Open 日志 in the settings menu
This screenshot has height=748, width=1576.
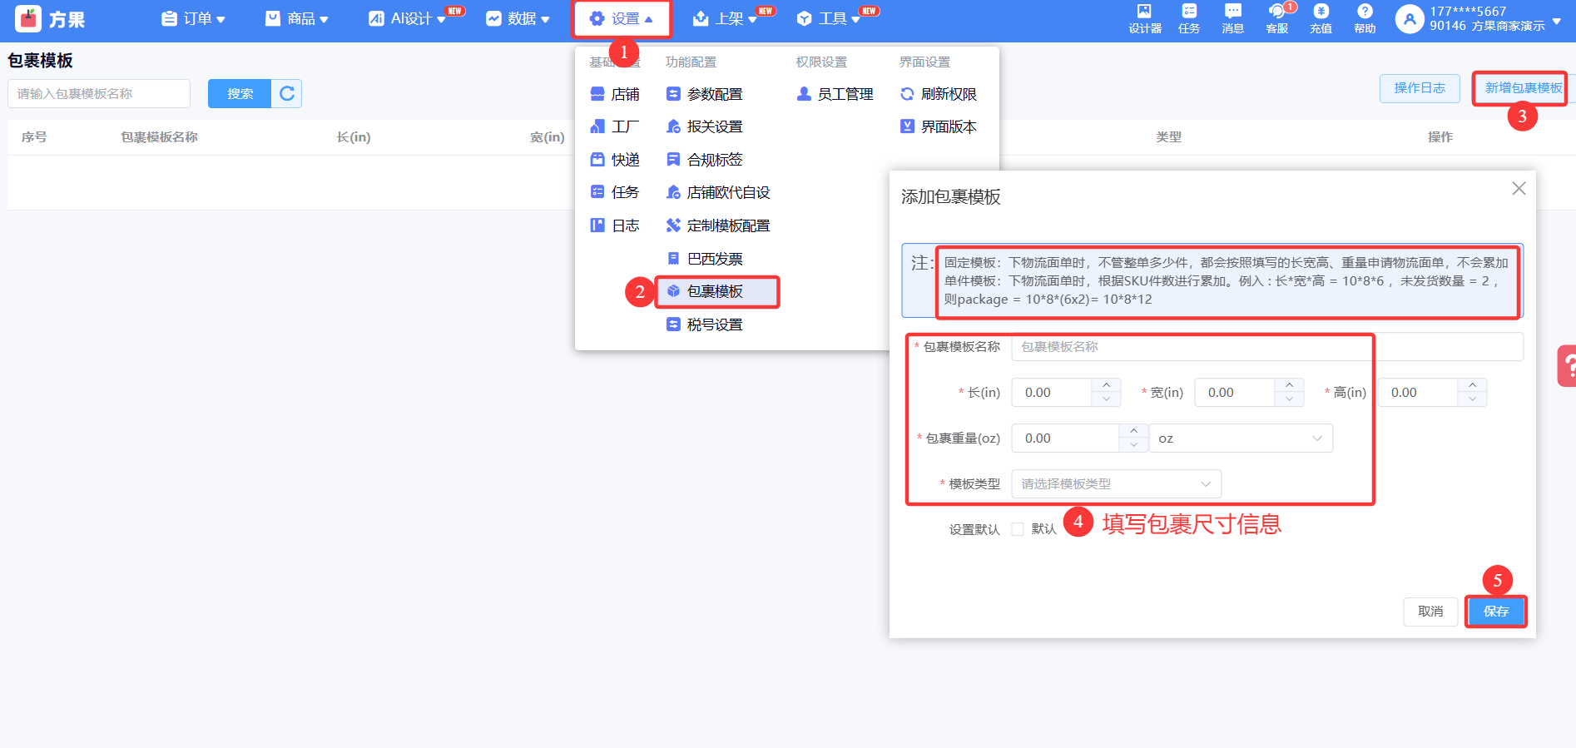tap(615, 225)
